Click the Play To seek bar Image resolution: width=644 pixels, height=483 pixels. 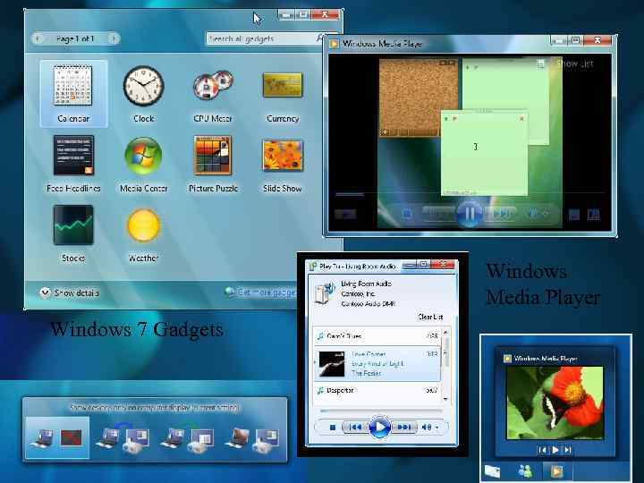click(x=381, y=411)
